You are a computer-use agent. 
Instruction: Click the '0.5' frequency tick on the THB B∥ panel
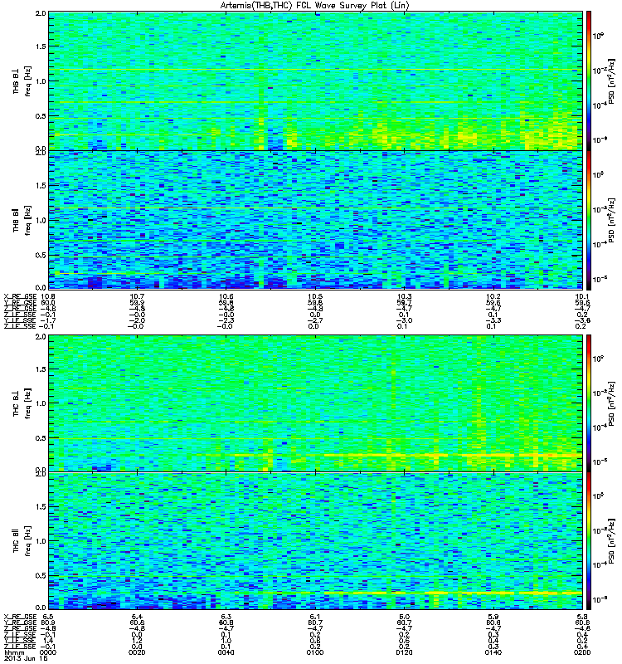point(41,255)
